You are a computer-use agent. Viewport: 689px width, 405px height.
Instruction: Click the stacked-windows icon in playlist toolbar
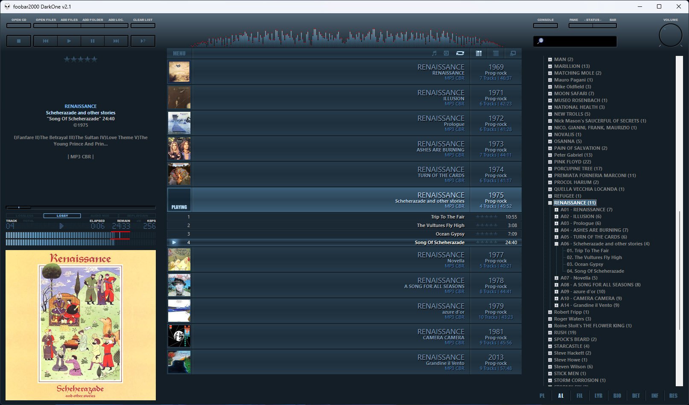click(513, 53)
